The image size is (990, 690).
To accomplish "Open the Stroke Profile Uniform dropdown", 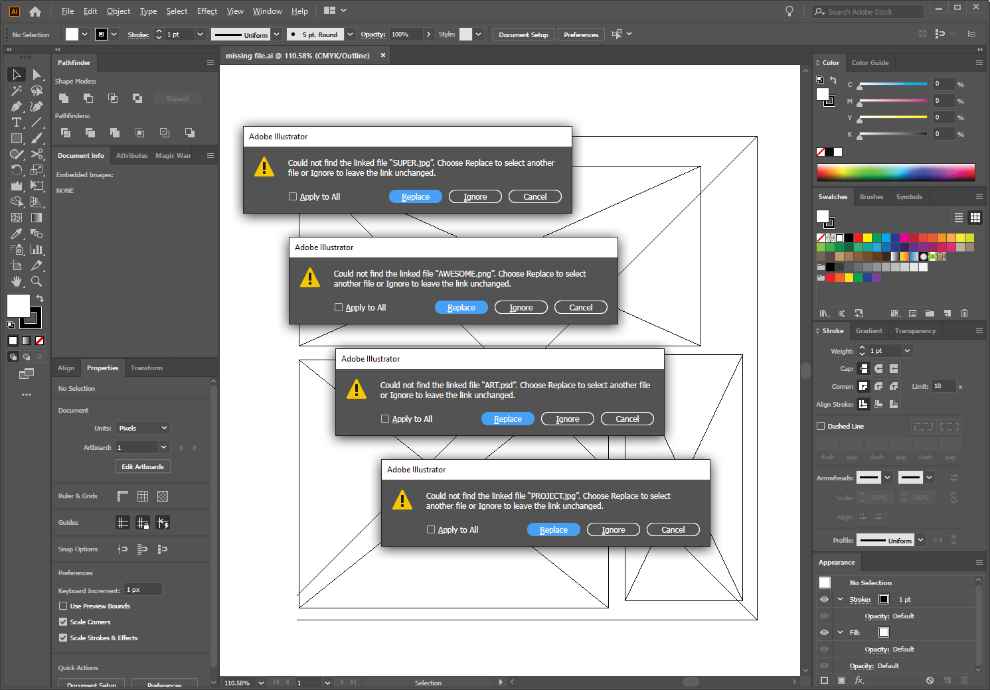I will click(920, 540).
